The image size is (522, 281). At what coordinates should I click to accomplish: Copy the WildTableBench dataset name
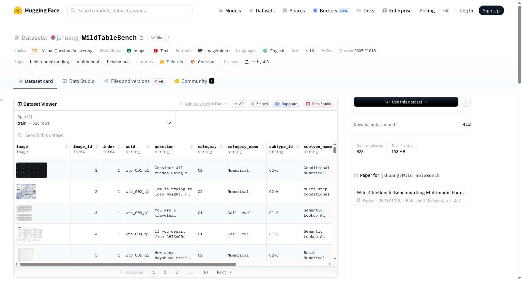tap(141, 38)
